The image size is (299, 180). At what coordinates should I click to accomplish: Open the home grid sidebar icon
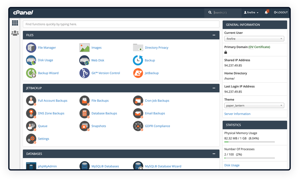pos(15,23)
